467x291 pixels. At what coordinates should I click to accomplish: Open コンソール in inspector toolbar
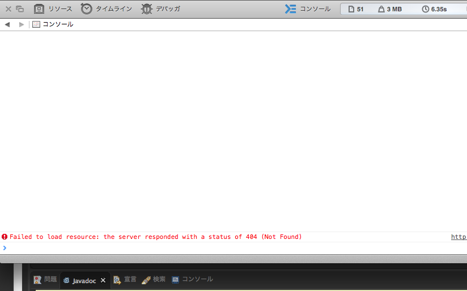pos(315,9)
